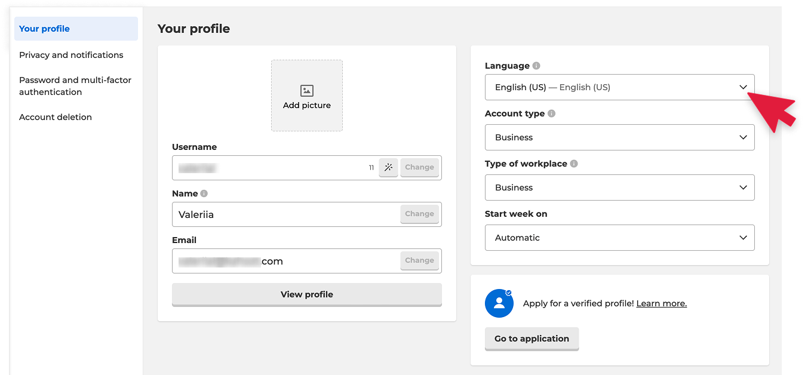Click Change button for Name
811x375 pixels.
[419, 214]
